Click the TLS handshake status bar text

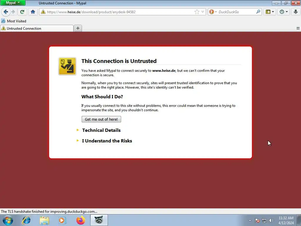[49, 212]
